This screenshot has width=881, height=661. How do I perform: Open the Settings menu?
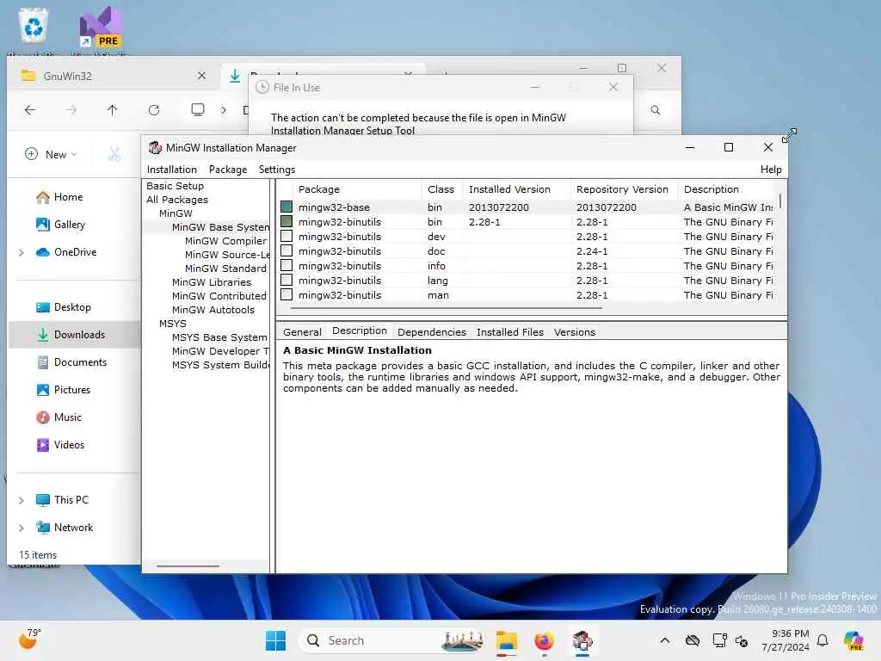tap(277, 170)
